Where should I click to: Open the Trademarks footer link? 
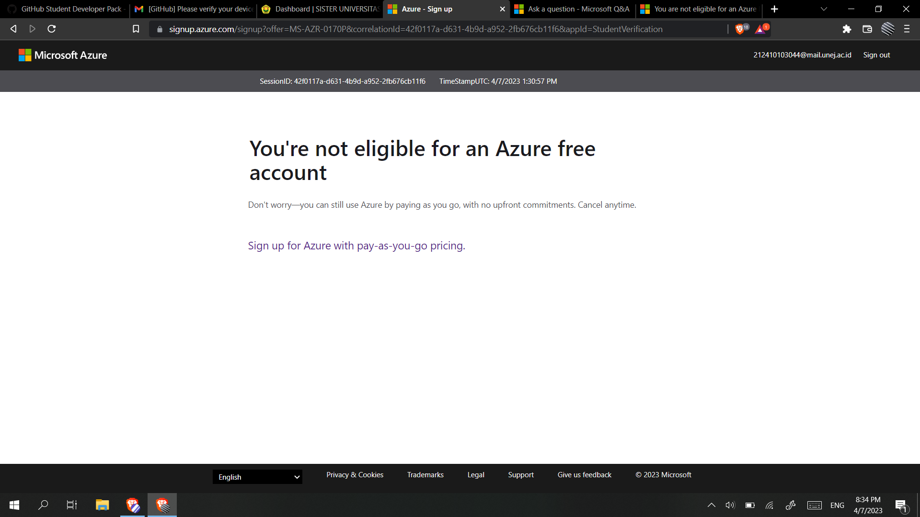425,475
